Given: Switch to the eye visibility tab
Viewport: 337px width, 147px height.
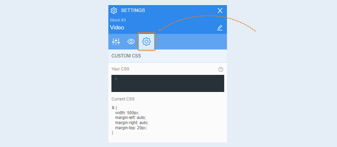Looking at the screenshot, I should coord(131,41).
